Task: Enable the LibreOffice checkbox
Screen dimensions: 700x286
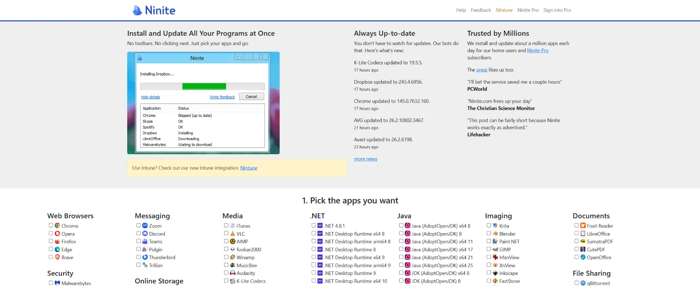Action: 576,233
